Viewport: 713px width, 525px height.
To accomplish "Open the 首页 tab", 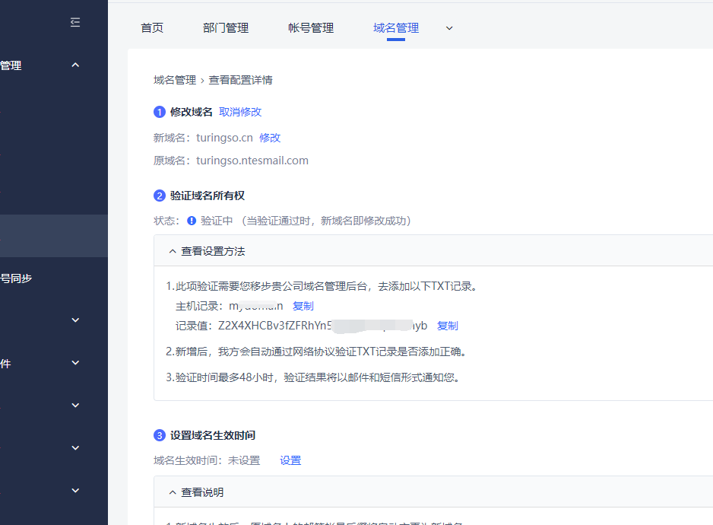I will pyautogui.click(x=152, y=28).
